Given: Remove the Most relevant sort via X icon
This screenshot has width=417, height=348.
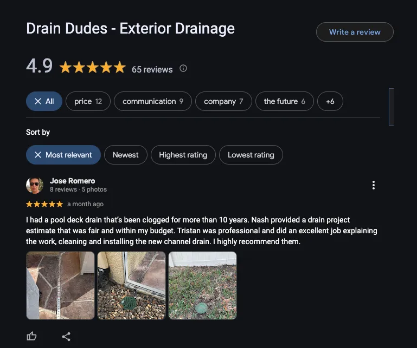Looking at the screenshot, I should pyautogui.click(x=38, y=155).
